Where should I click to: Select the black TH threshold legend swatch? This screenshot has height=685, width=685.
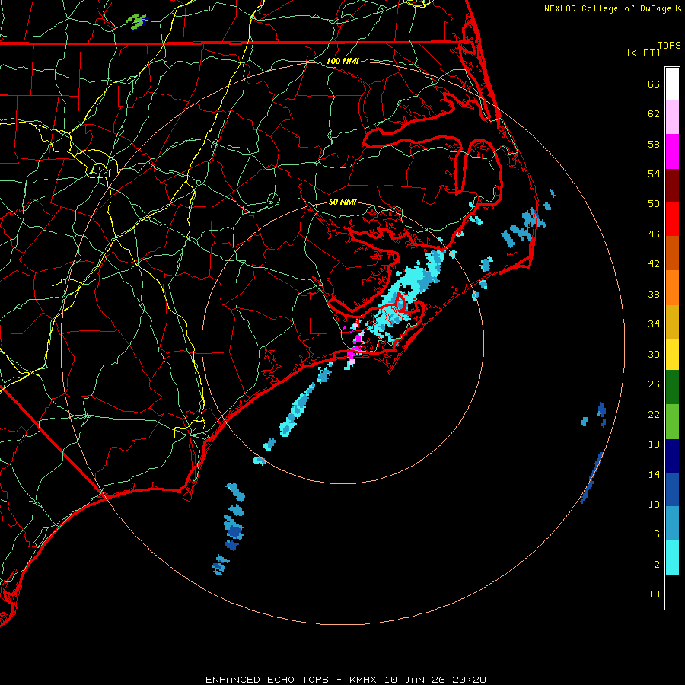pyautogui.click(x=672, y=592)
